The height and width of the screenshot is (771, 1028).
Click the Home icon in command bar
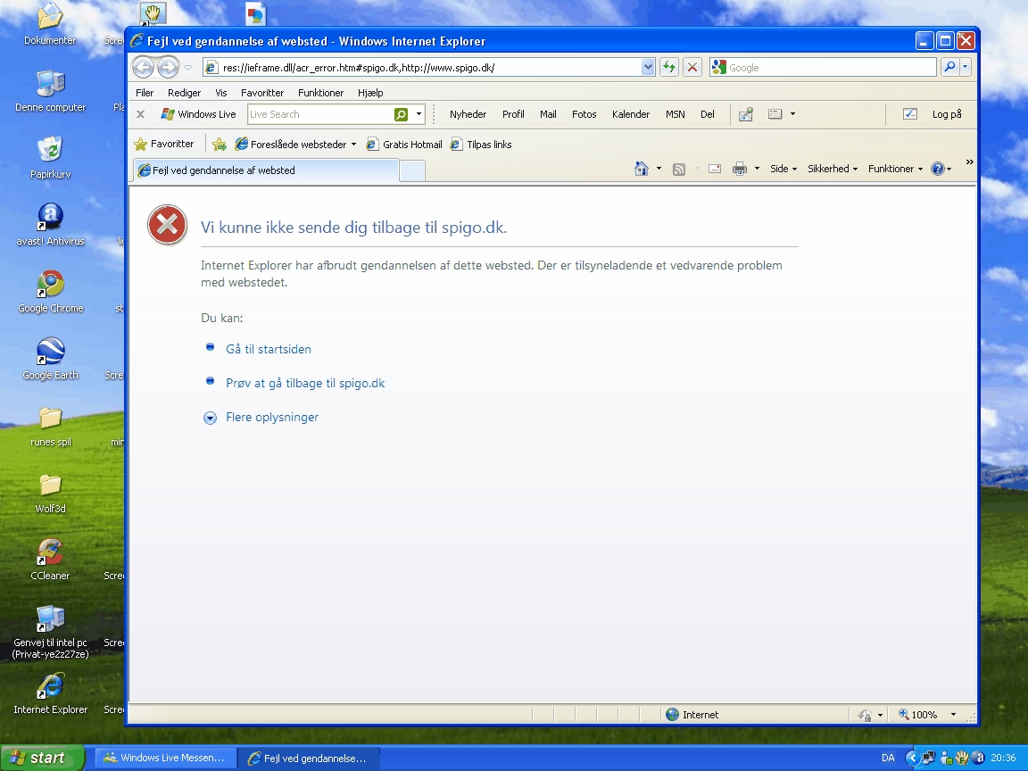point(641,169)
